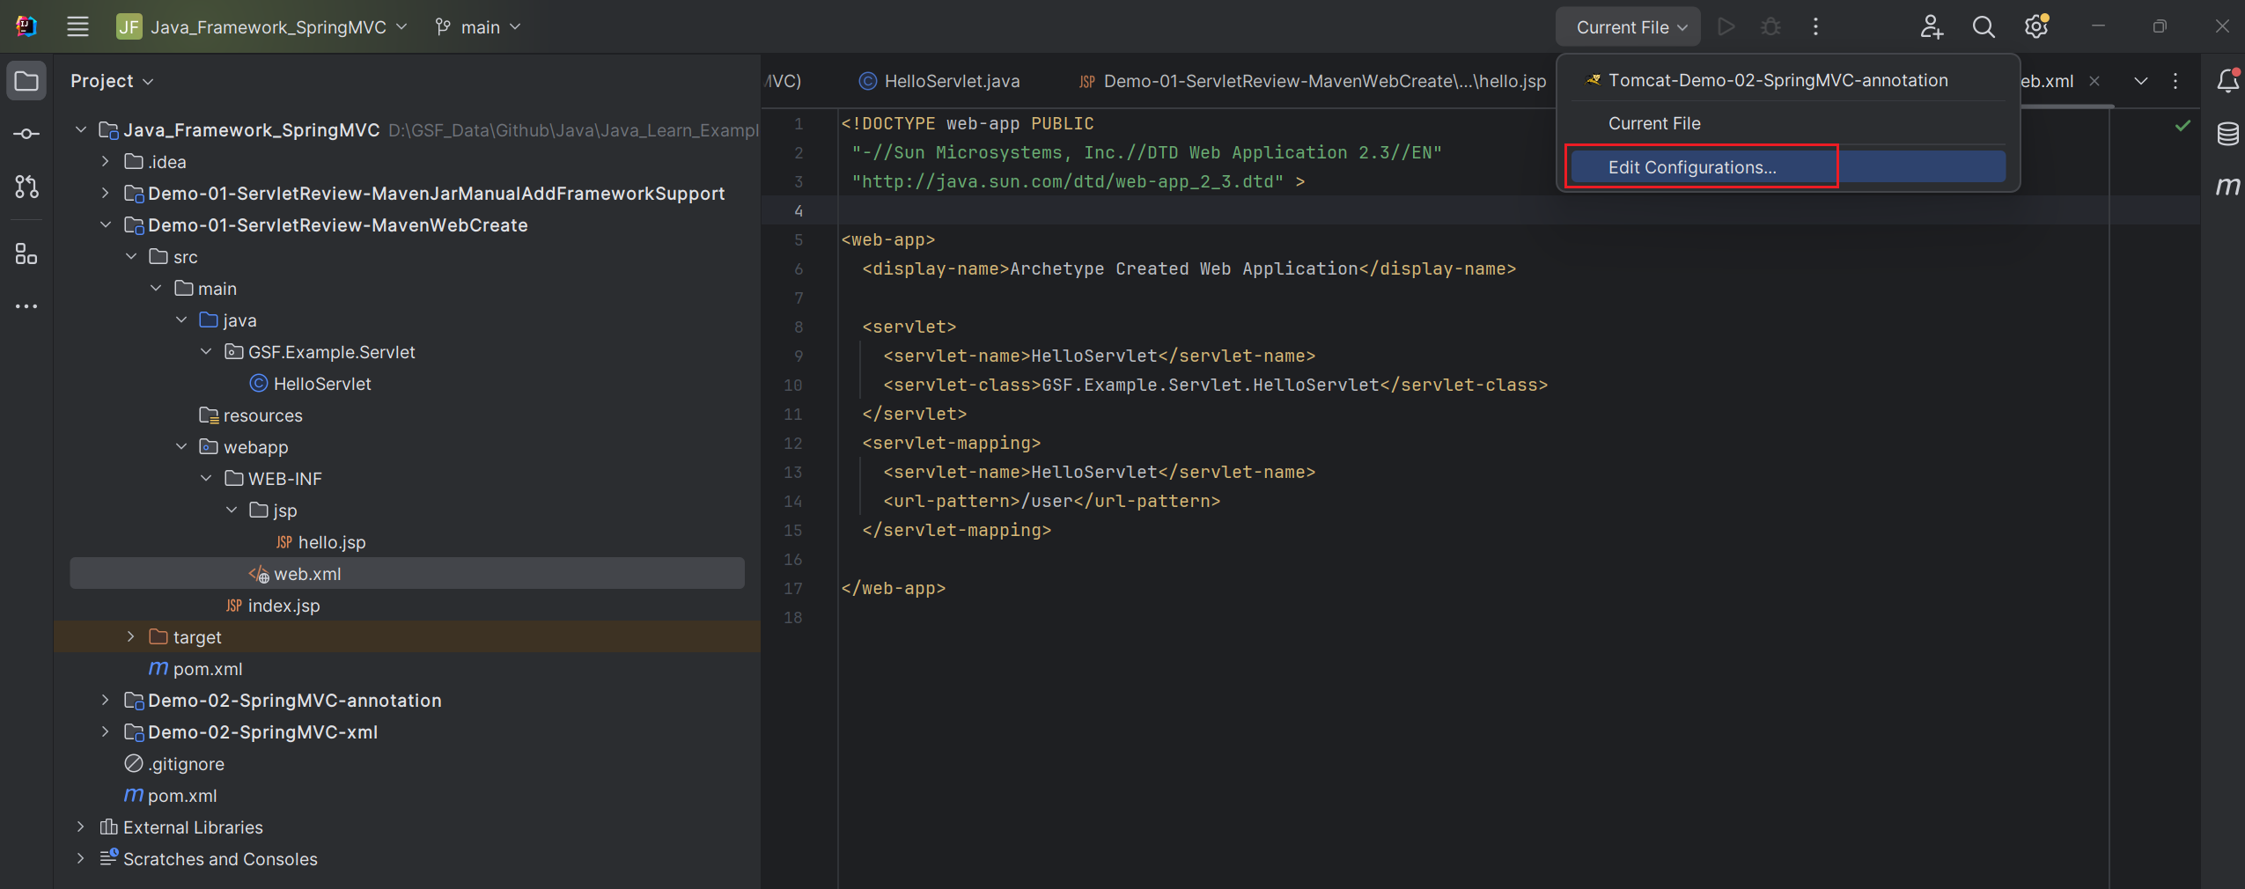Open the Project tool window folder icon
This screenshot has width=2245, height=889.
26,81
